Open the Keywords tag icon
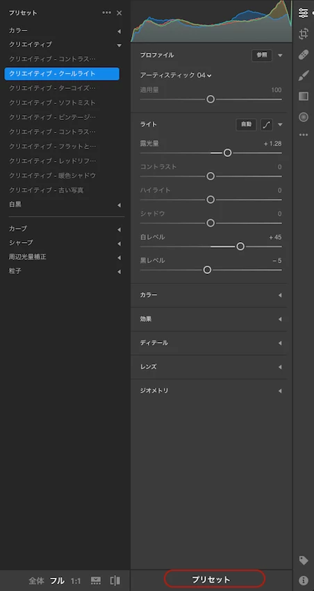The height and width of the screenshot is (591, 314). pyautogui.click(x=304, y=560)
